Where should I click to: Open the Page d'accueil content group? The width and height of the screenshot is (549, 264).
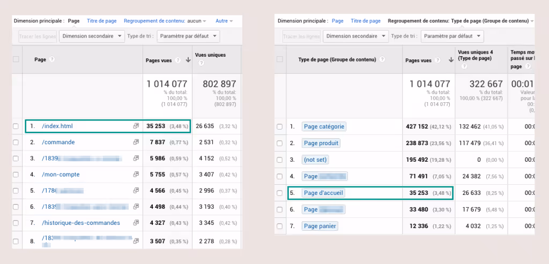coord(324,193)
